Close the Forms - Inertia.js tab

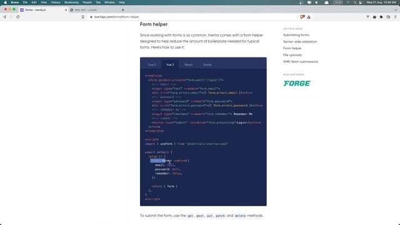[x=66, y=10]
